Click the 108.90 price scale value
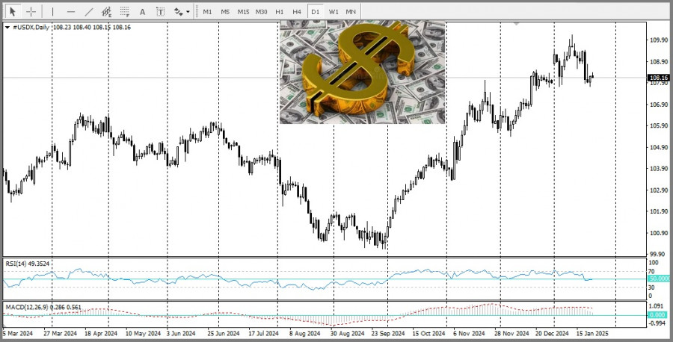 click(660, 62)
